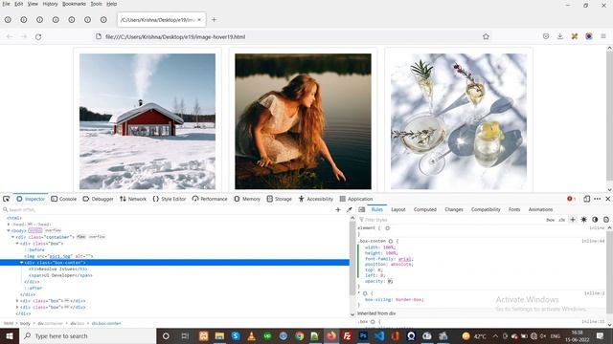Viewport: 613px width, 344px height.
Task: Add a new CSS rule
Action: tap(573, 220)
